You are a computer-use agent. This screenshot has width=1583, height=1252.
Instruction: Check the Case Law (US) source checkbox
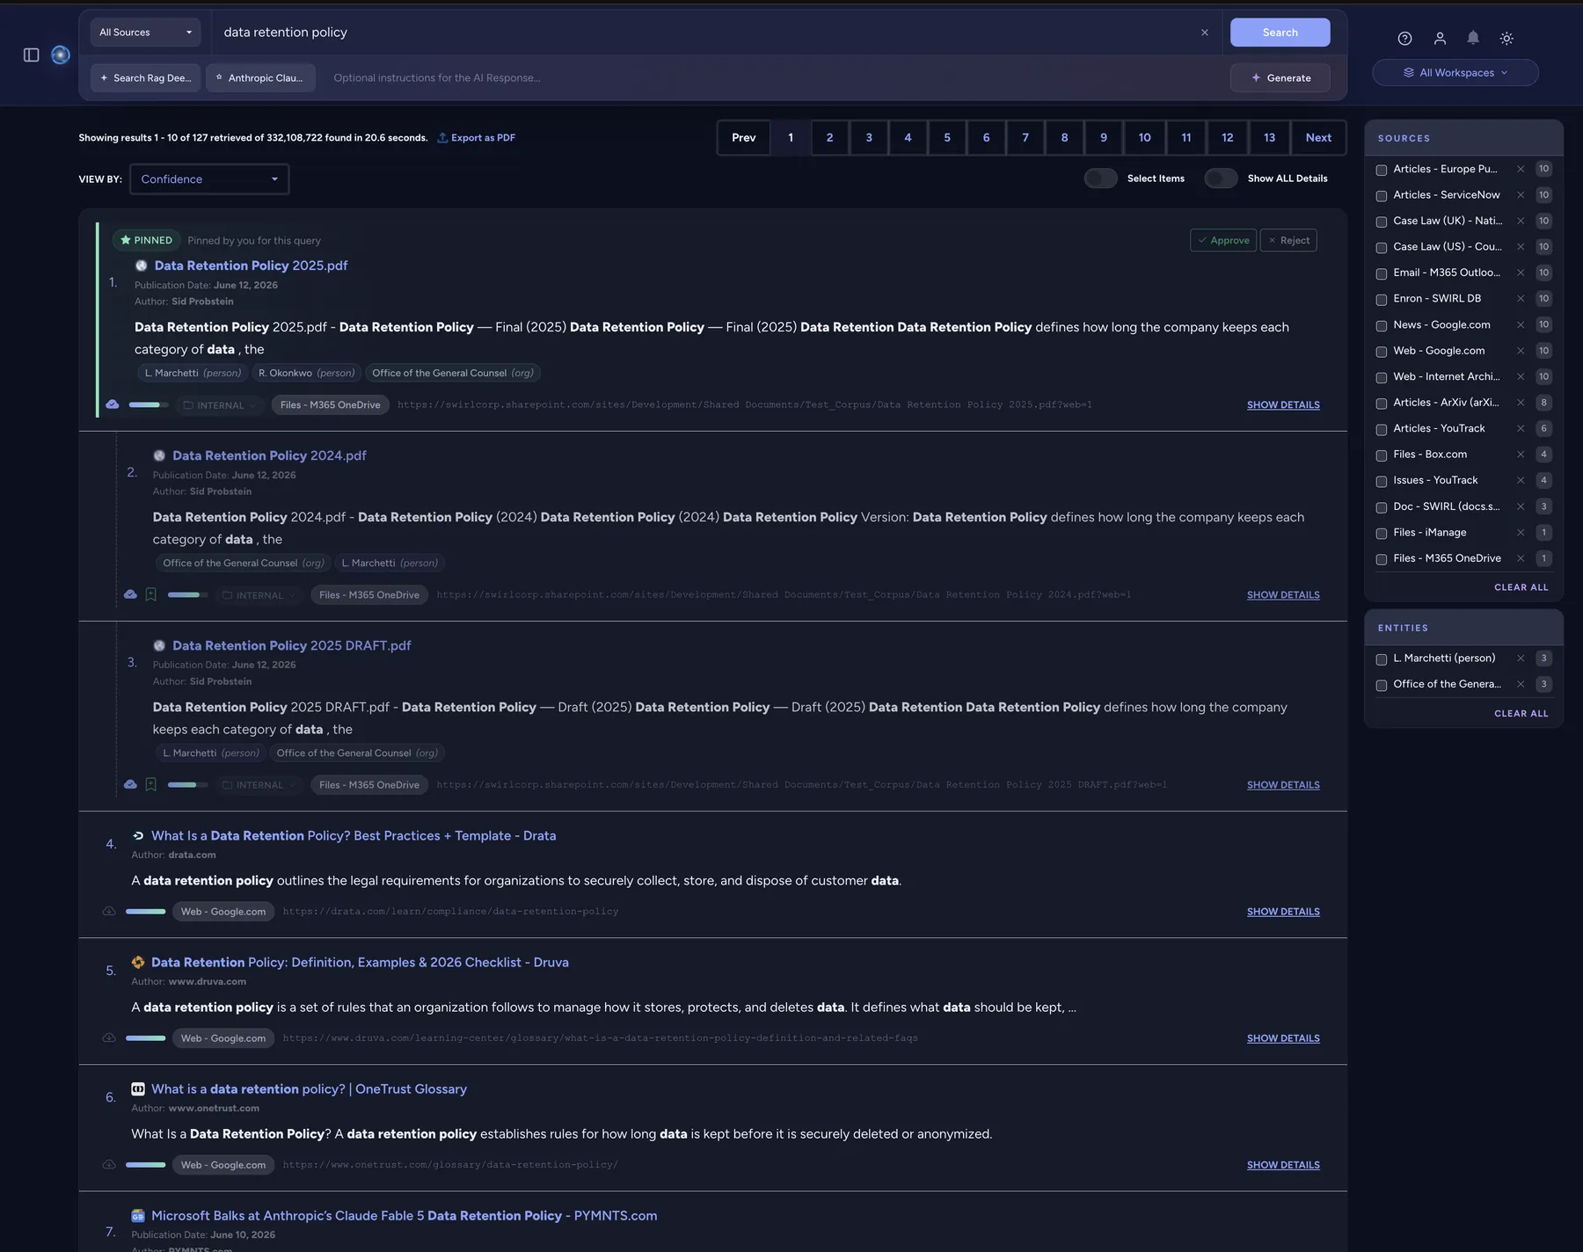1382,248
